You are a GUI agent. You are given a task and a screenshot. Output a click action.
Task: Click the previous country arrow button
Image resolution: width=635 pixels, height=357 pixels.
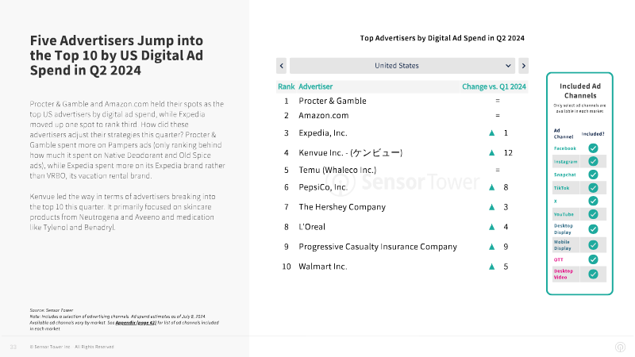(282, 66)
